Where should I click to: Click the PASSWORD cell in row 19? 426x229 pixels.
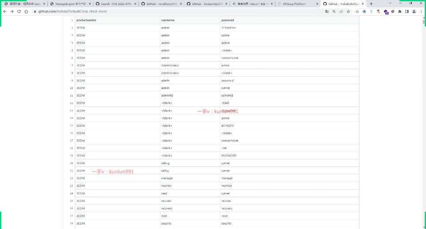pyautogui.click(x=290, y=156)
